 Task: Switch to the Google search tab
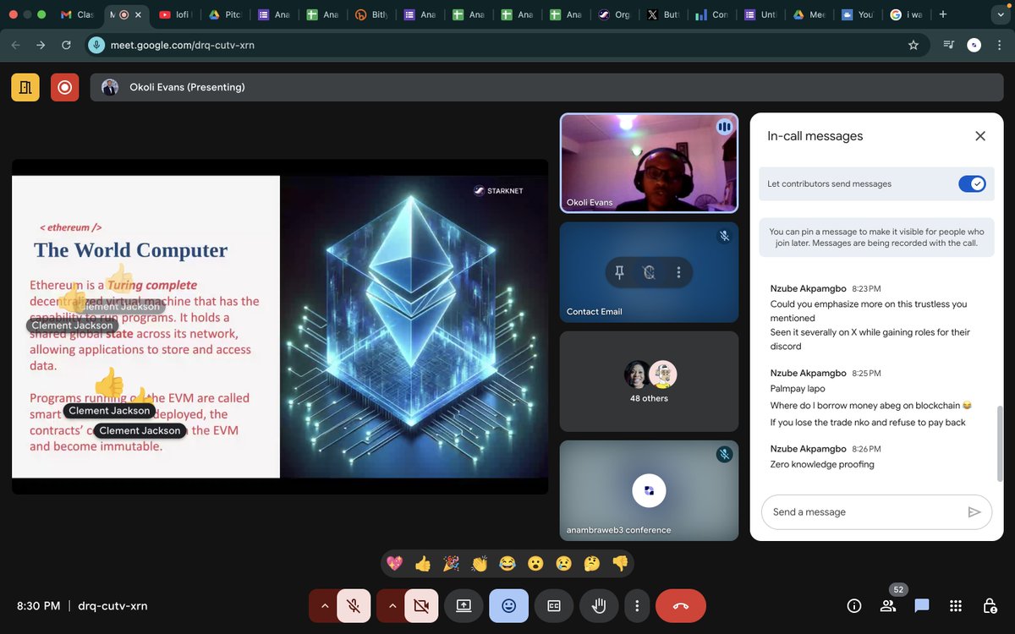point(908,14)
